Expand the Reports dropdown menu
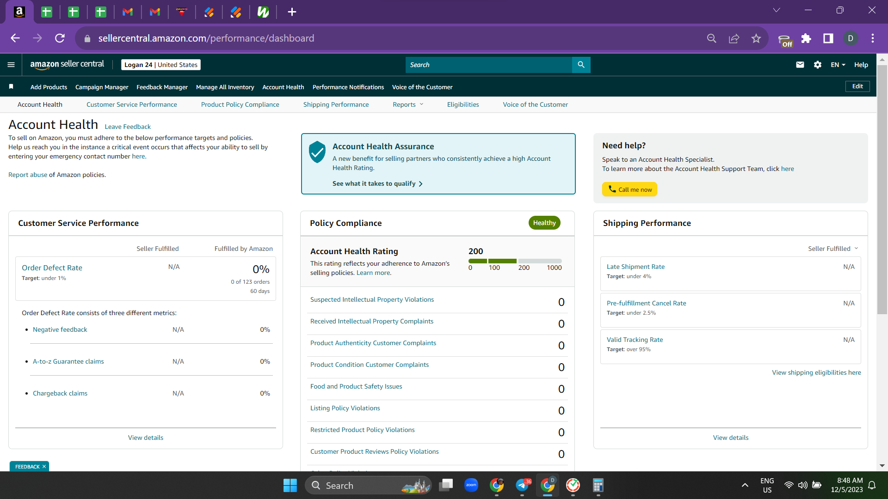 click(408, 104)
